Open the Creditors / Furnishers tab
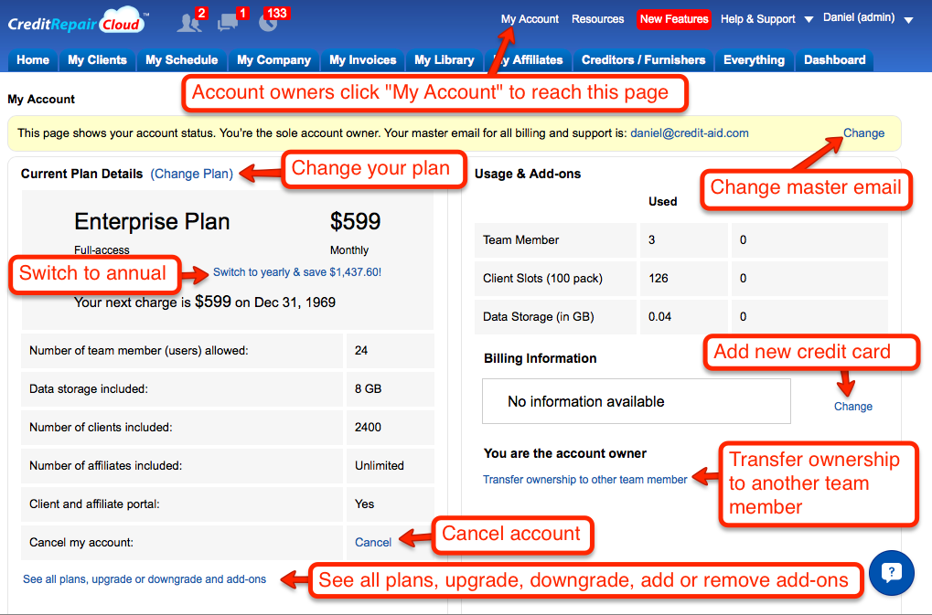 click(643, 60)
